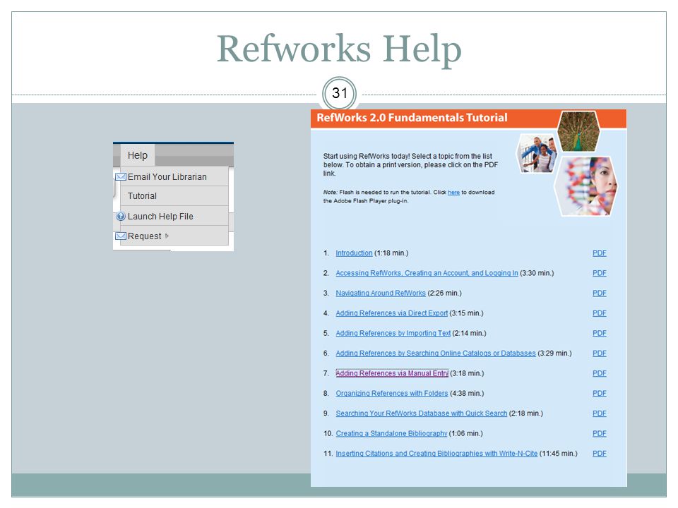Select Request from the Help menu
Screen dimensions: 678x508
[174, 236]
